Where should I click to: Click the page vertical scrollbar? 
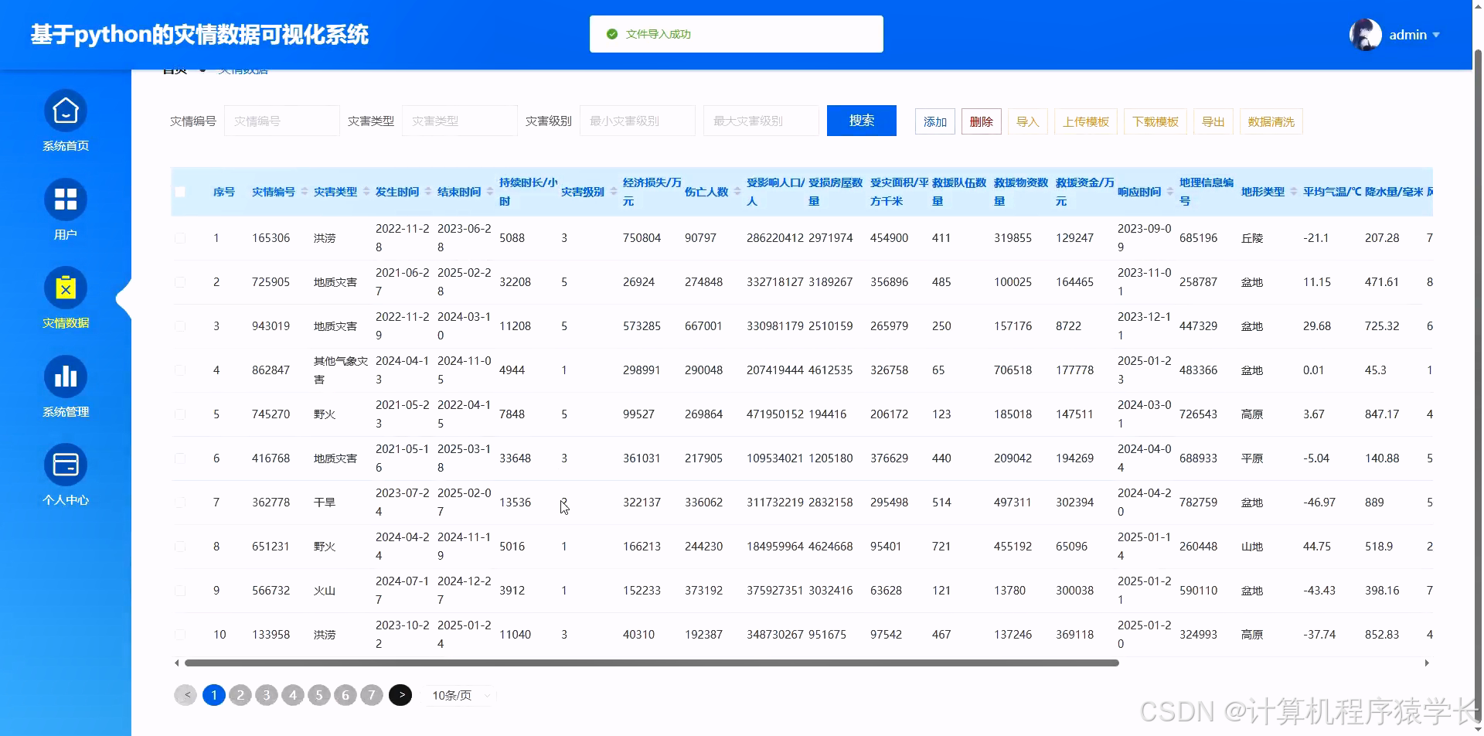[x=1478, y=387]
